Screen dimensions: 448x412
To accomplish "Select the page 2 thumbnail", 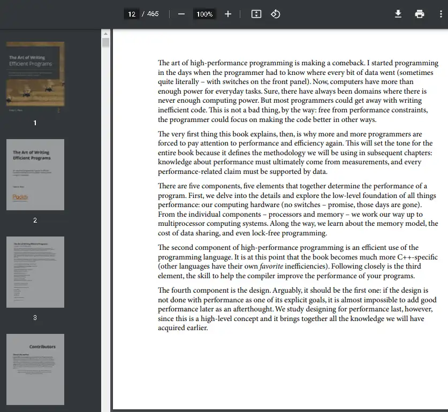I will (x=35, y=174).
